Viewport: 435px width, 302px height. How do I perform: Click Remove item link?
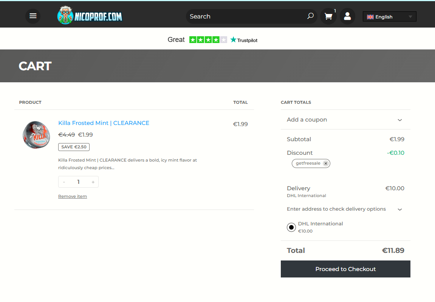73,196
